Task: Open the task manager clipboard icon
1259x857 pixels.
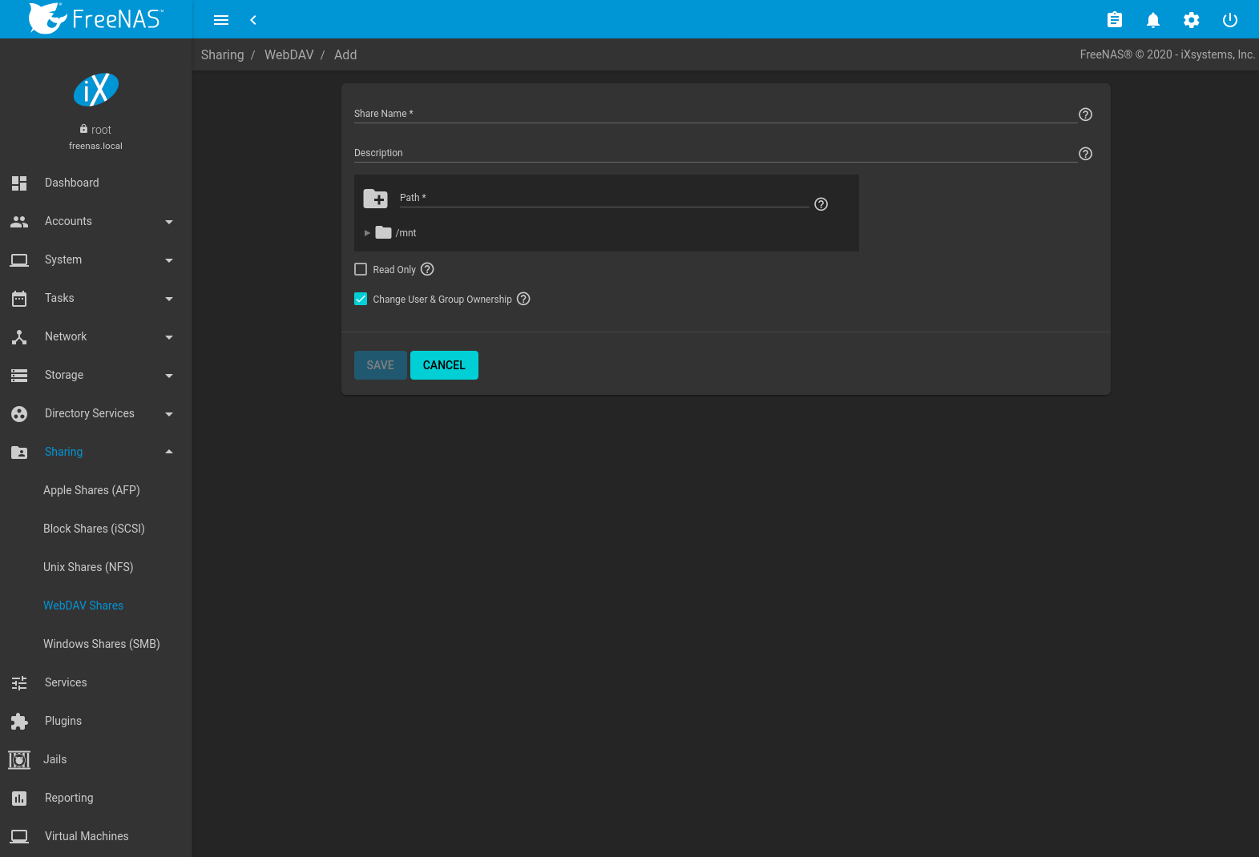Action: pos(1114,20)
